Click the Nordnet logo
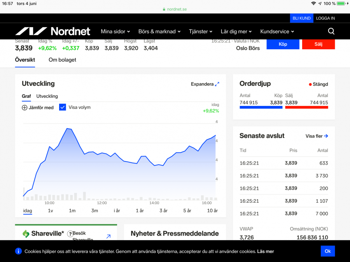Image resolution: width=350 pixels, height=262 pixels. tap(52, 31)
